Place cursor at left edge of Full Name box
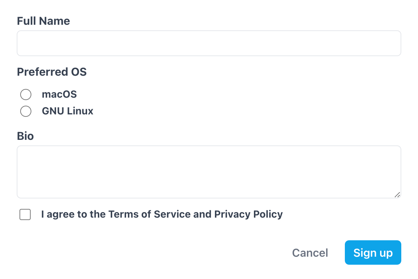The width and height of the screenshot is (418, 279). pyautogui.click(x=22, y=43)
